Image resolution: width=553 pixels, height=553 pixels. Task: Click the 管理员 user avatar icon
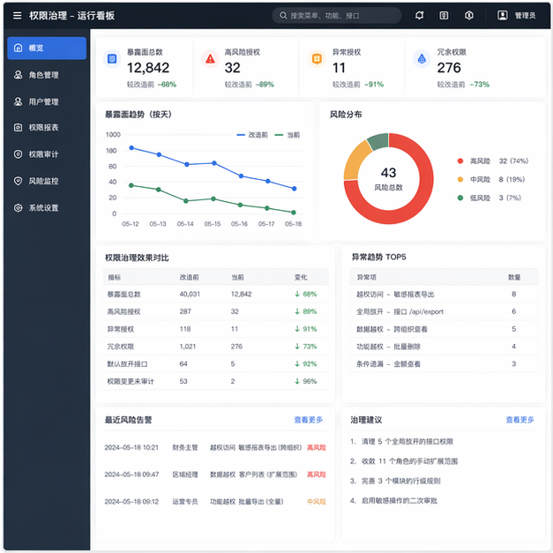tap(502, 16)
